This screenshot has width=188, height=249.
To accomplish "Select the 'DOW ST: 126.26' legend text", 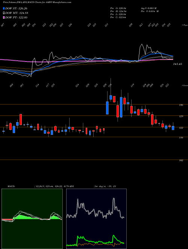I will click(x=16, y=8).
